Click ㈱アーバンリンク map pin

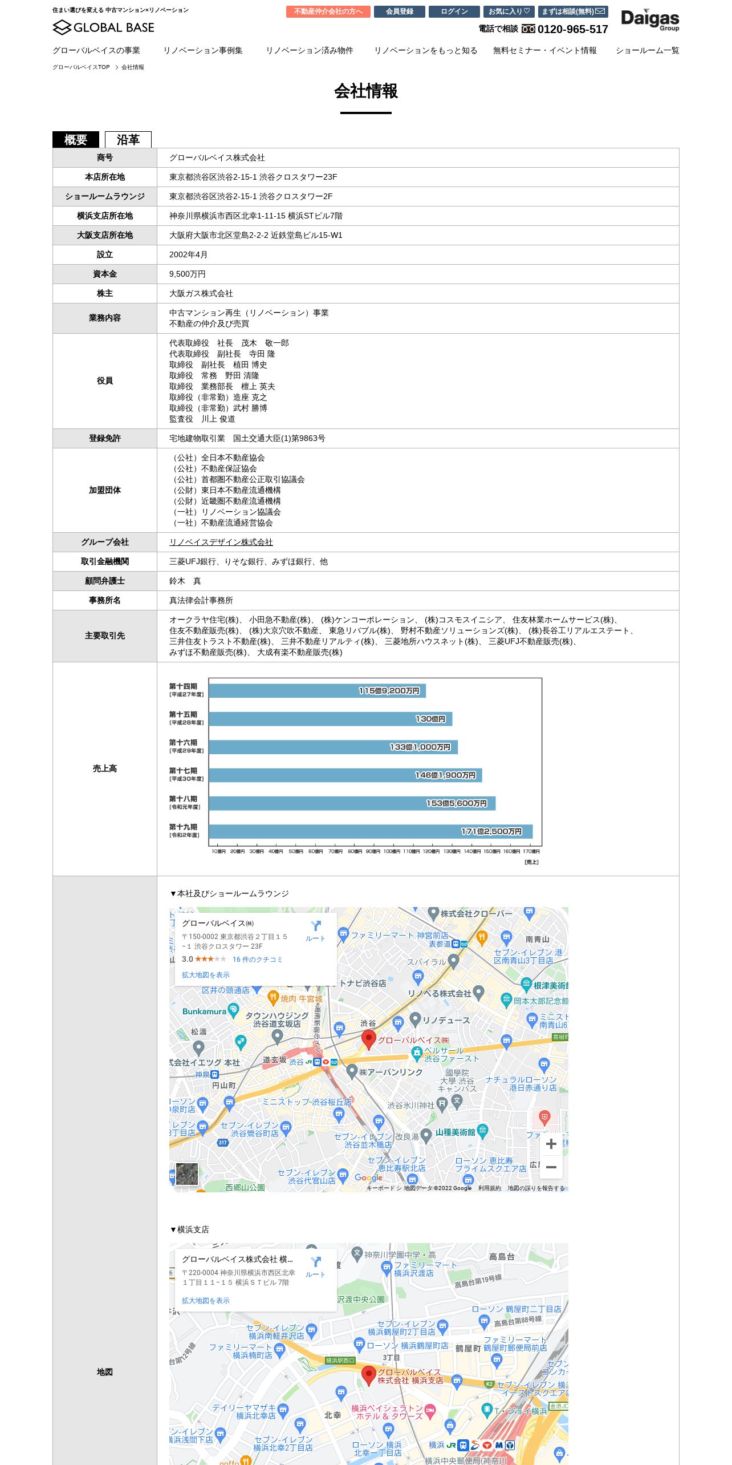pos(352,1071)
